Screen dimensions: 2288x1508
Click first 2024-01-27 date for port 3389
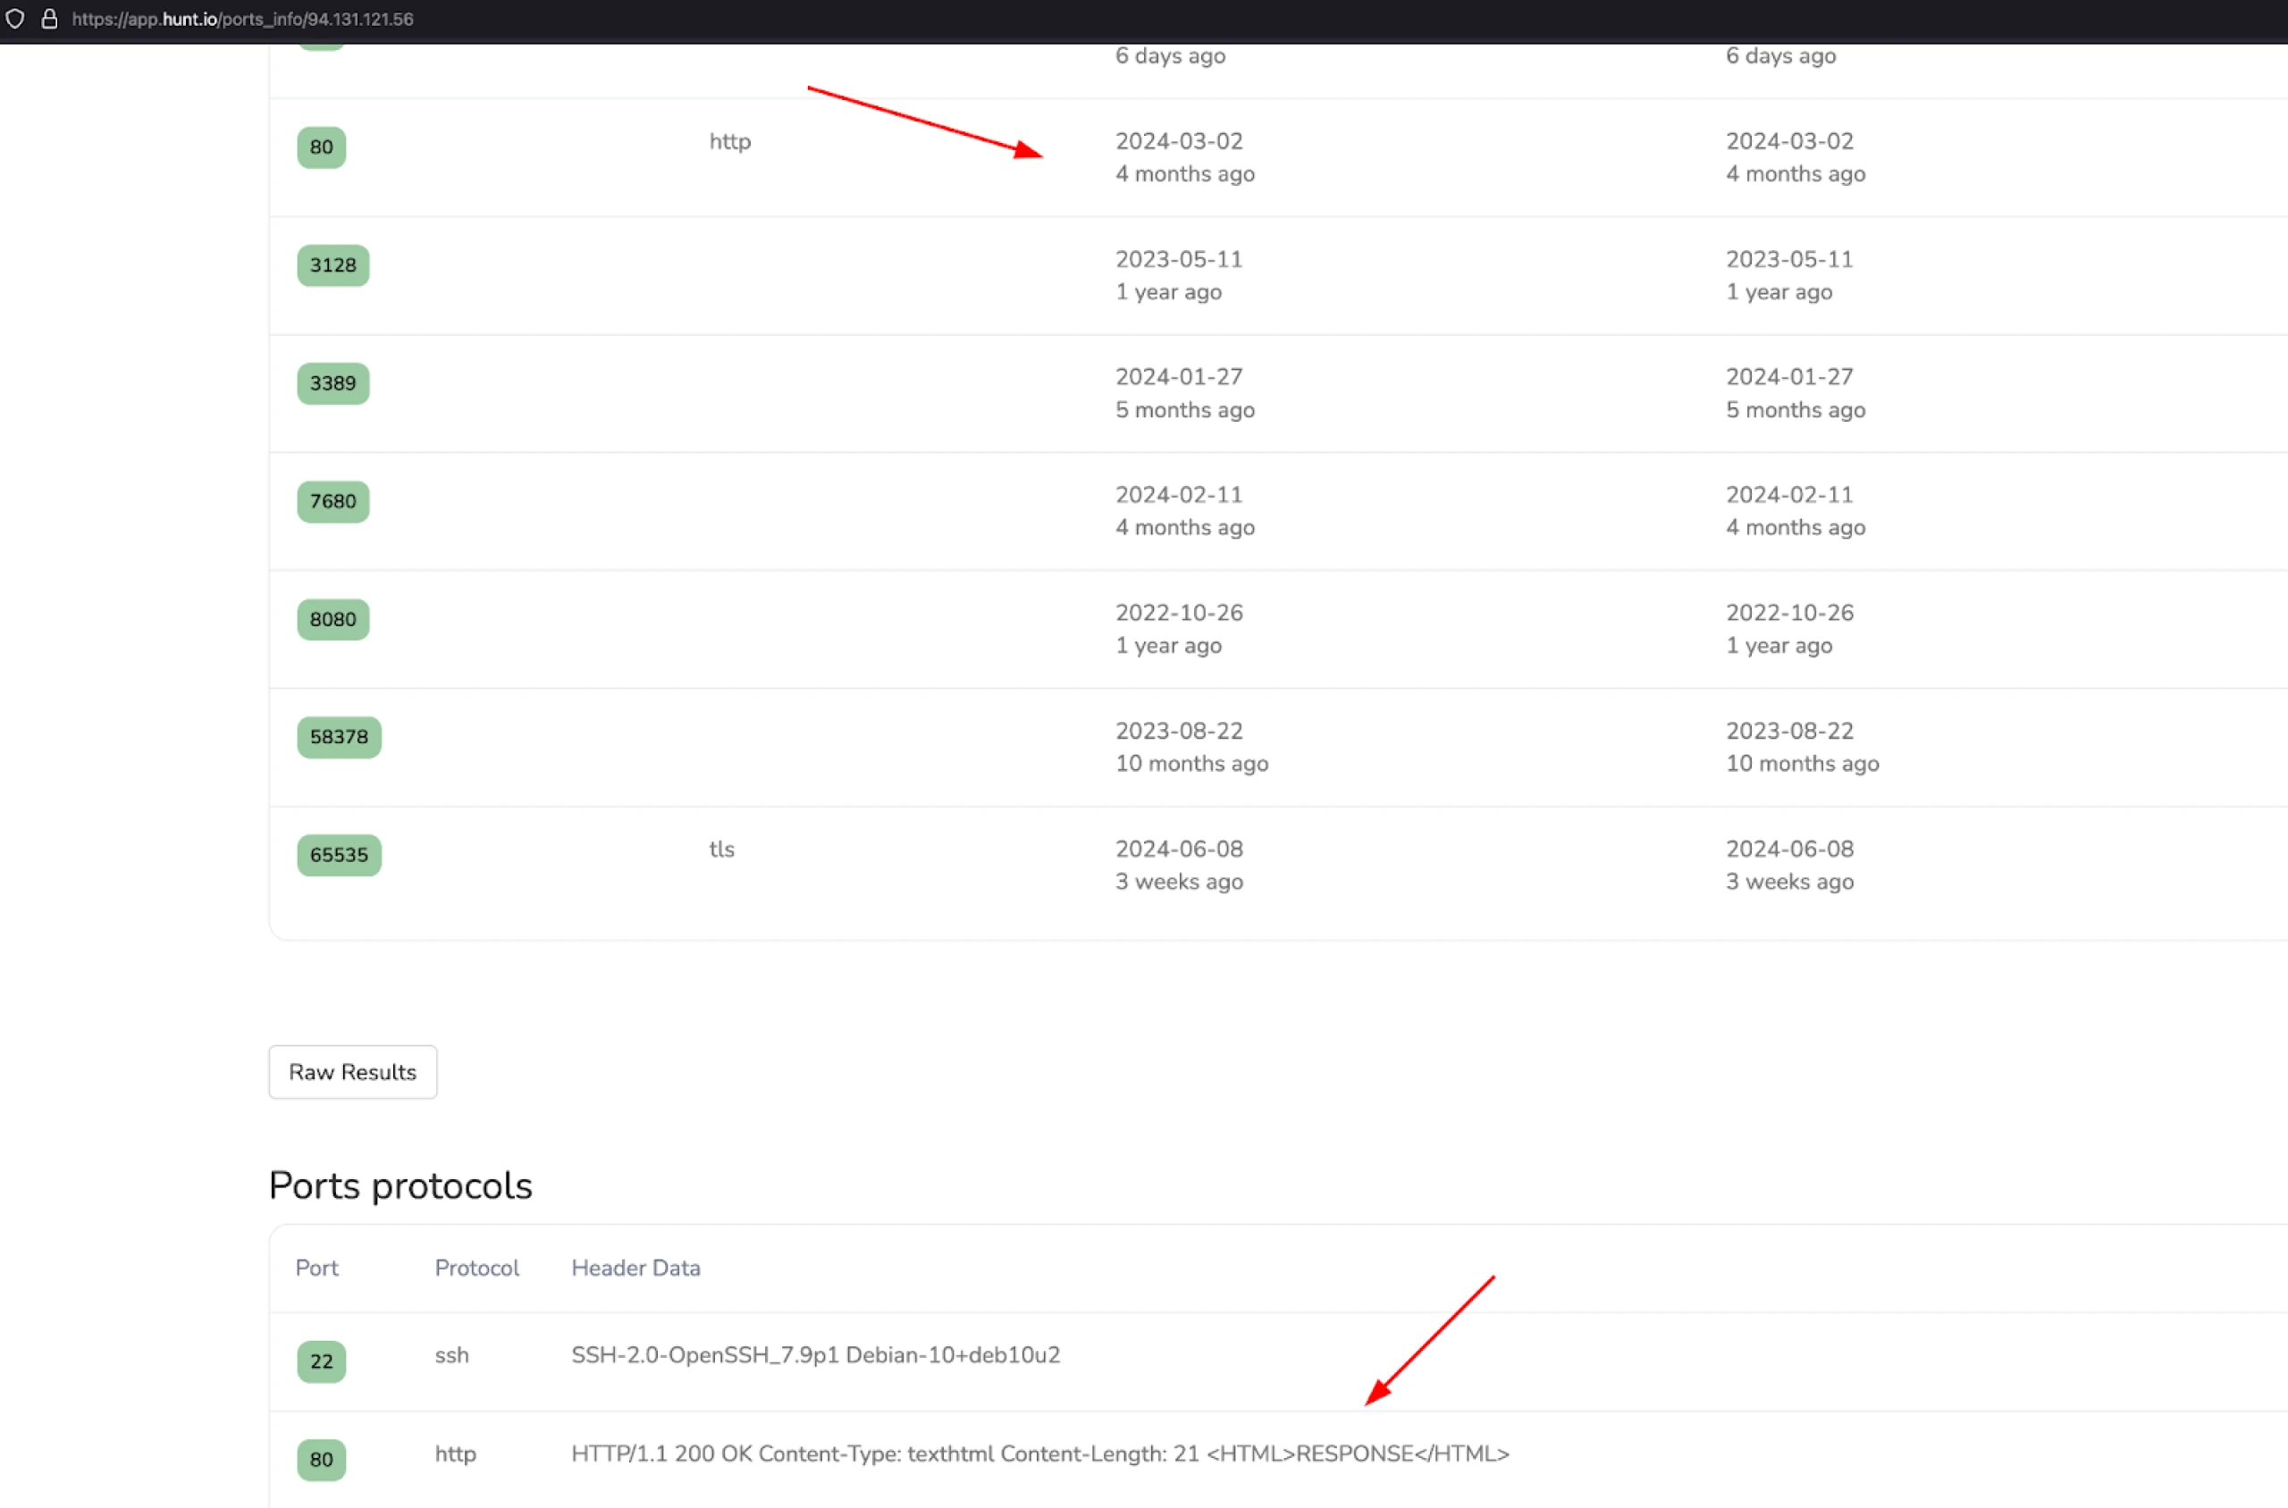click(x=1179, y=377)
